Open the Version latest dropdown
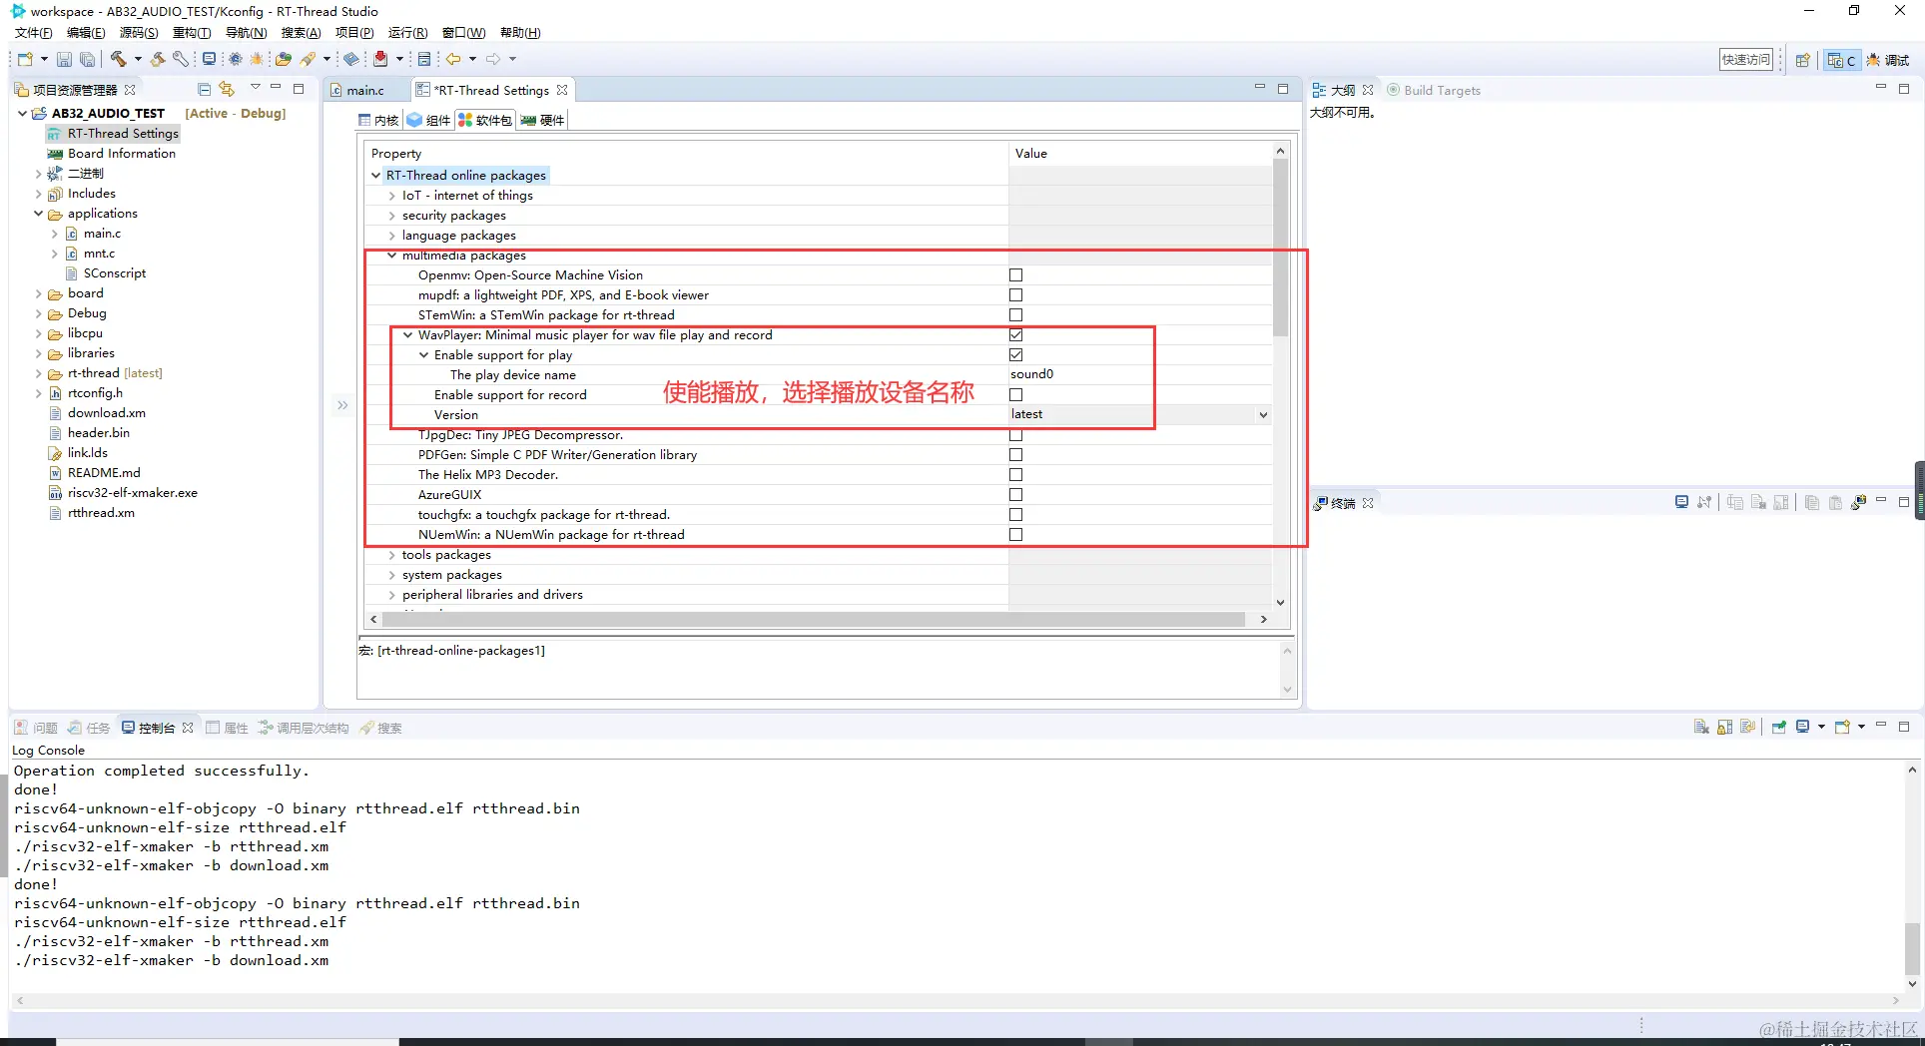 (1263, 414)
